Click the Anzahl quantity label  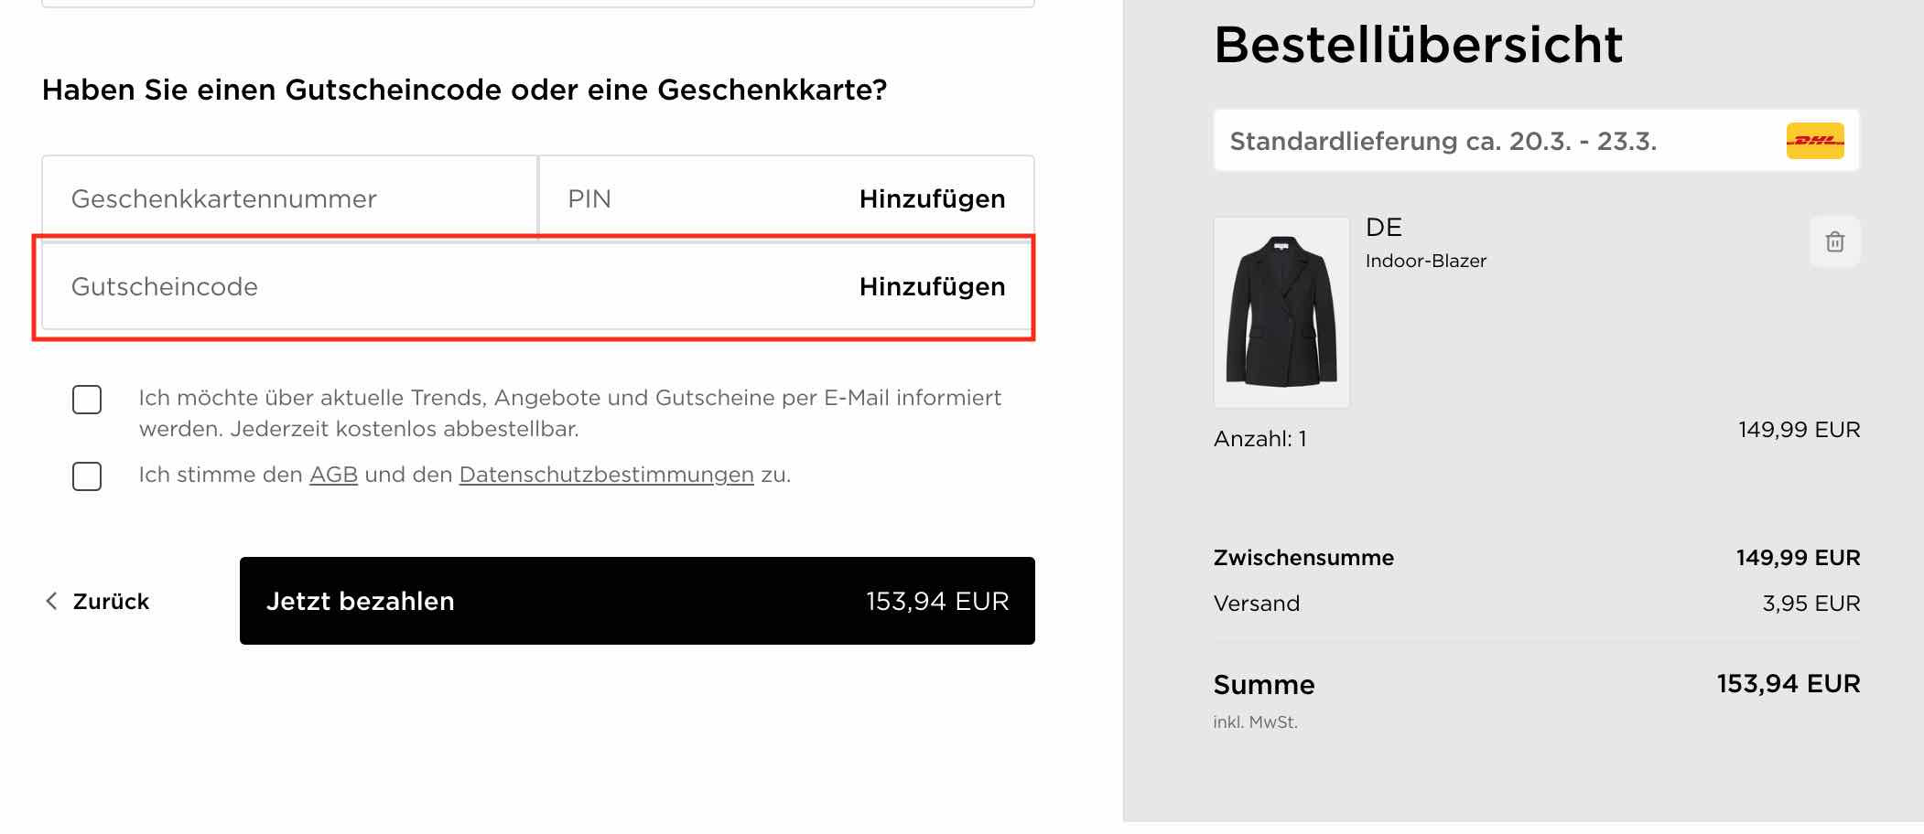[x=1259, y=438]
